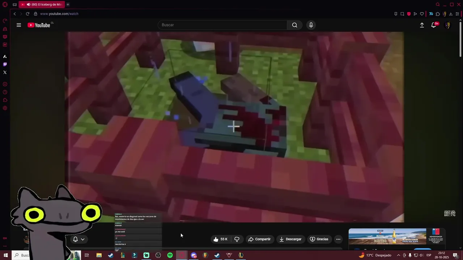Open browser downloads arrow icon

[451, 14]
